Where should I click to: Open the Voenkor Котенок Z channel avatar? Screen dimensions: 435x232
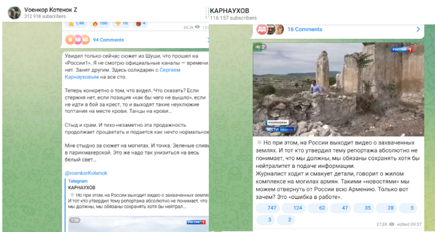(x=14, y=13)
